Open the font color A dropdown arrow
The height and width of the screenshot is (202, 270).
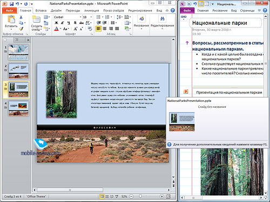[x=60, y=29]
